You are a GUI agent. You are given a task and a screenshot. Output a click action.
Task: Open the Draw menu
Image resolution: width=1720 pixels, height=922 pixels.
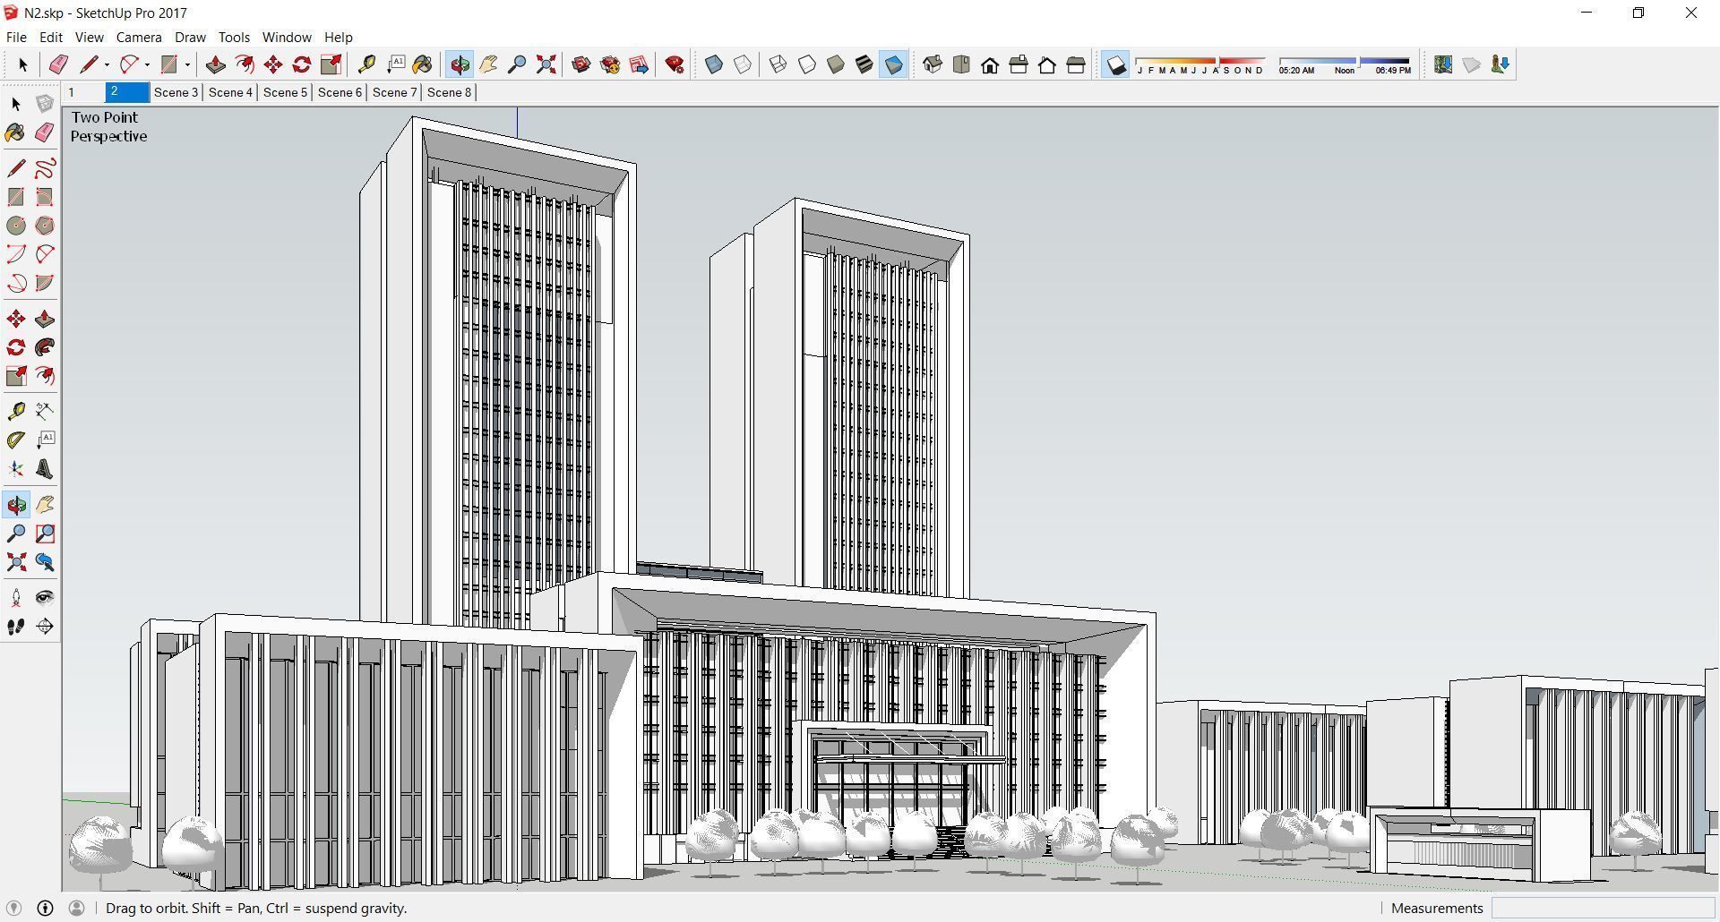point(190,37)
